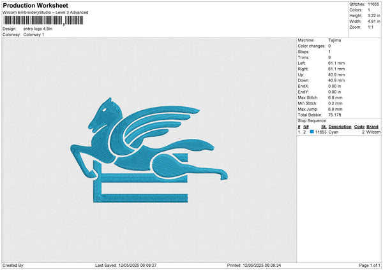This screenshot has width=383, height=270.
Task: Click the Color changes value 0
Action: [x=329, y=46]
